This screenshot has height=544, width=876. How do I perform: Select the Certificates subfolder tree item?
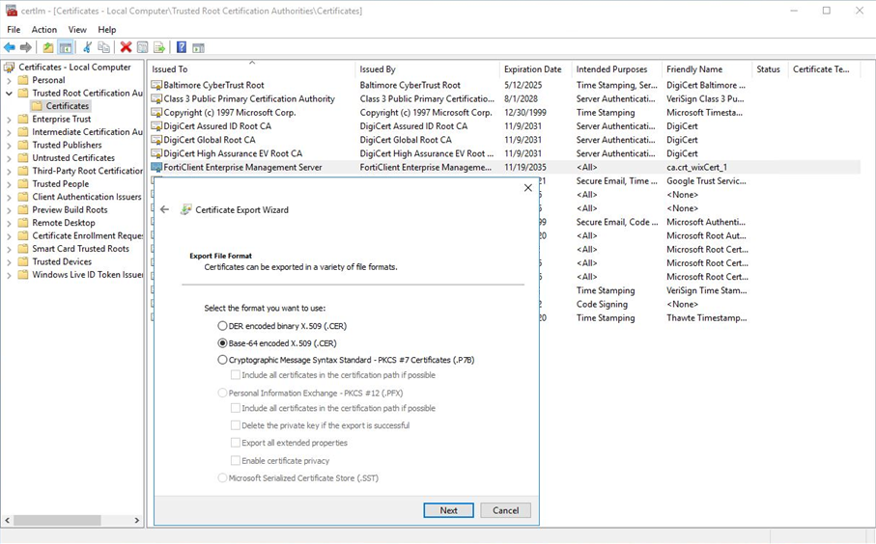pos(67,106)
